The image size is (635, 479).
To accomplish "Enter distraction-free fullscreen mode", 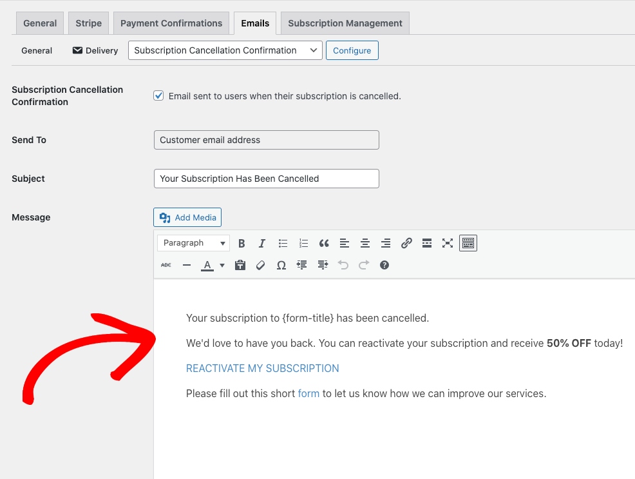I will [x=448, y=243].
